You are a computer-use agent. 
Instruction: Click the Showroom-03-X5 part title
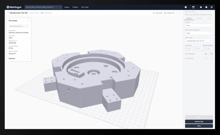[x=19, y=13]
